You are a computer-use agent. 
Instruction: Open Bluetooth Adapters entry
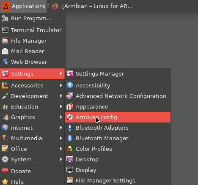(x=118, y=128)
